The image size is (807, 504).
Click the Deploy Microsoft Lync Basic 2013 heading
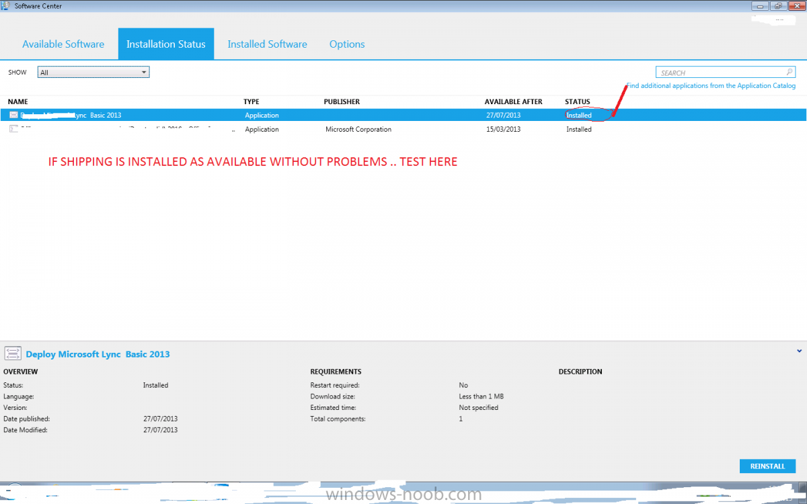click(98, 354)
